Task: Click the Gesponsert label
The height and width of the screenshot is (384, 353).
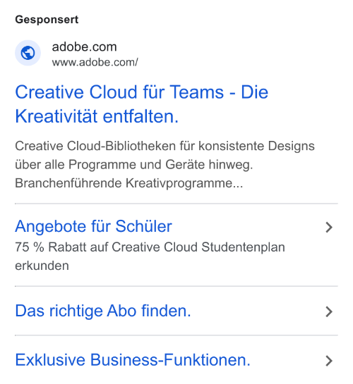Action: click(47, 20)
